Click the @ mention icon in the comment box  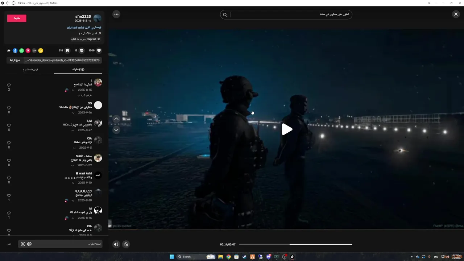pyautogui.click(x=29, y=244)
